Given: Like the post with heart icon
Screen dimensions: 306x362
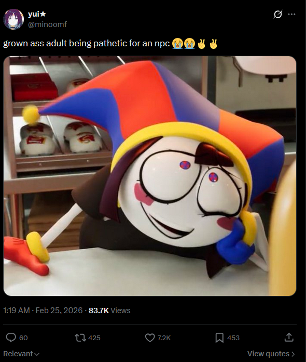Looking at the screenshot, I should coord(150,338).
